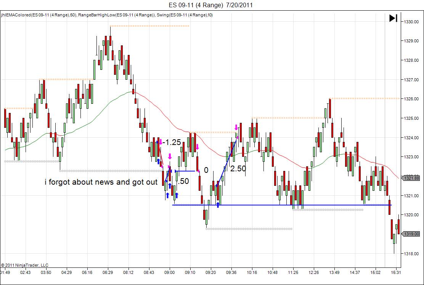Image resolution: width=424 pixels, height=285 pixels.
Task: Click the "-1.25" trade result label
Action: pos(172,142)
